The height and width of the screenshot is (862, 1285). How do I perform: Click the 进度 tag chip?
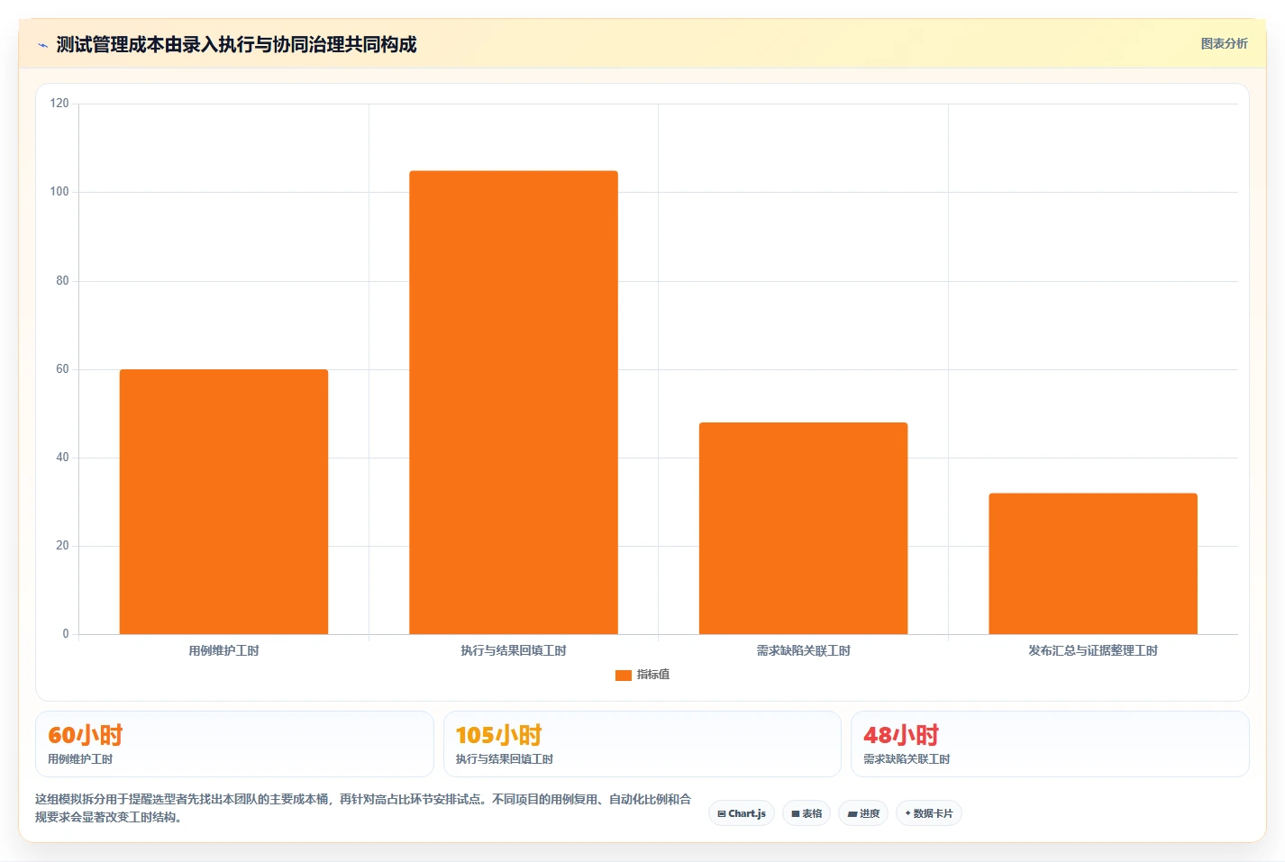[x=863, y=813]
